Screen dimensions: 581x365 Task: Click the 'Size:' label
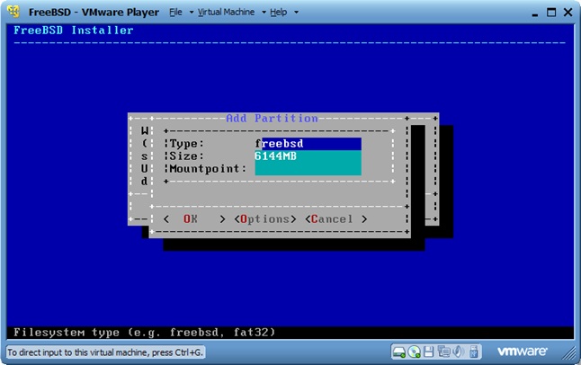click(x=187, y=156)
